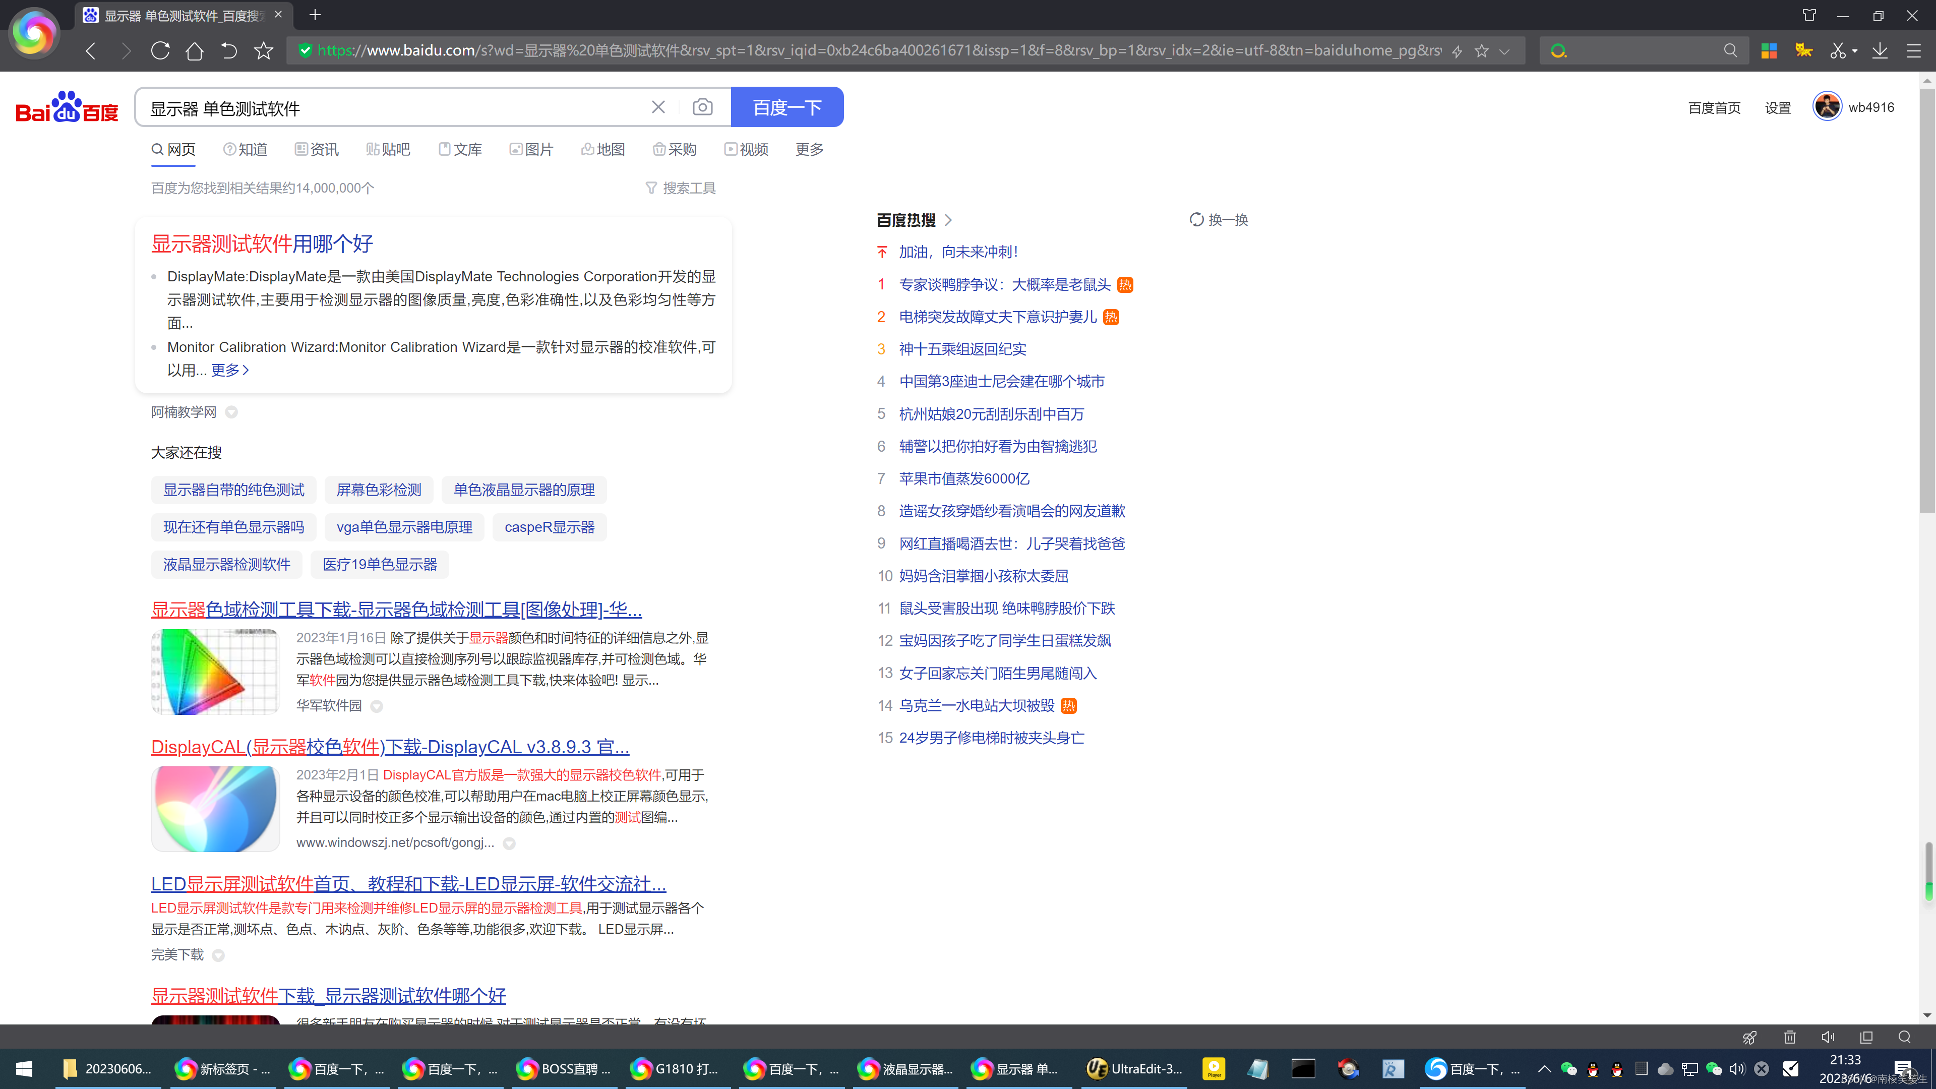Switch to the 视频 search tab
This screenshot has height=1089, width=1936.
[x=746, y=150]
